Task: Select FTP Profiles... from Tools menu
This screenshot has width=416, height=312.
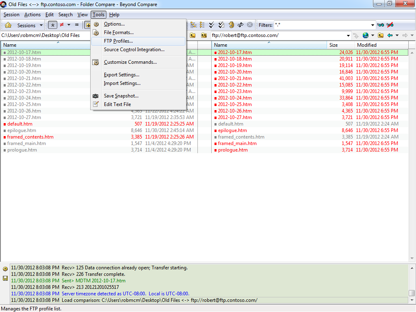Action: [118, 41]
